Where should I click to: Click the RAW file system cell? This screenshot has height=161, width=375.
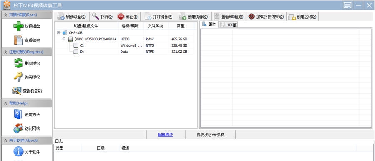tap(150, 39)
